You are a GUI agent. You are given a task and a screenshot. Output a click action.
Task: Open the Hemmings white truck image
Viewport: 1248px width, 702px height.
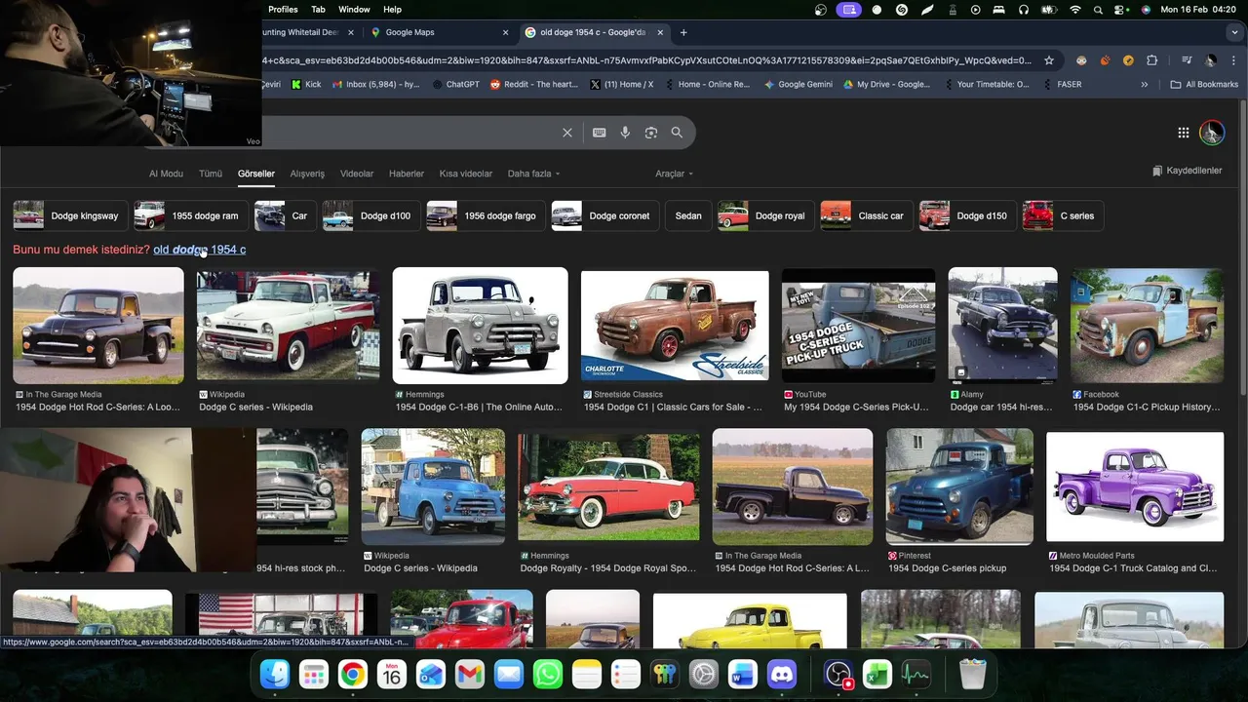480,326
